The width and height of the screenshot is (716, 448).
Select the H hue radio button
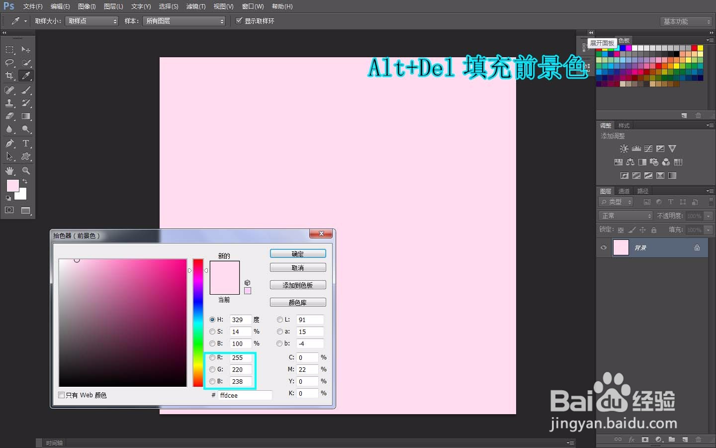coord(212,320)
